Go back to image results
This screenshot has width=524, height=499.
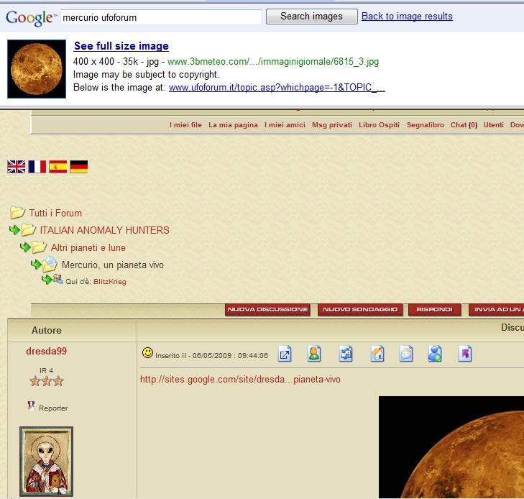(407, 16)
